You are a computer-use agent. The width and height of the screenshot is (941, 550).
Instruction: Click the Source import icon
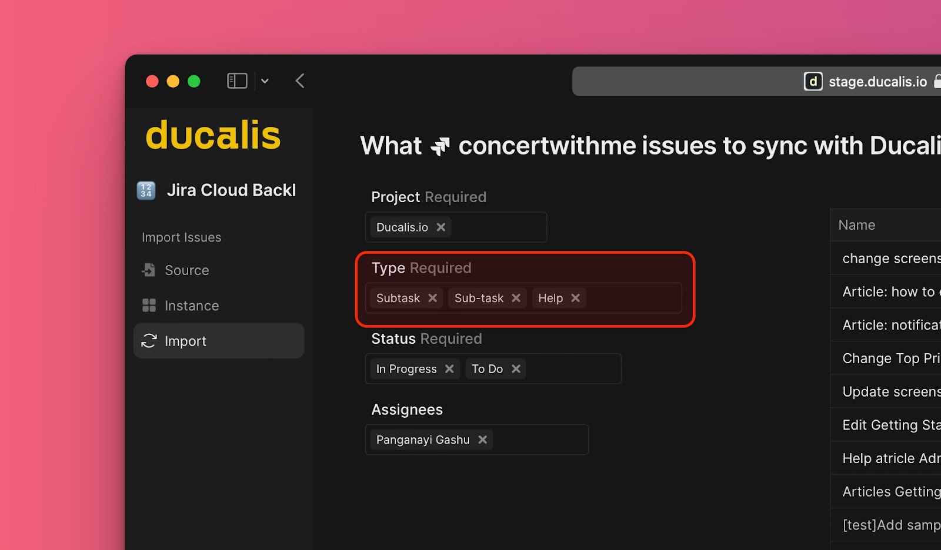click(149, 270)
